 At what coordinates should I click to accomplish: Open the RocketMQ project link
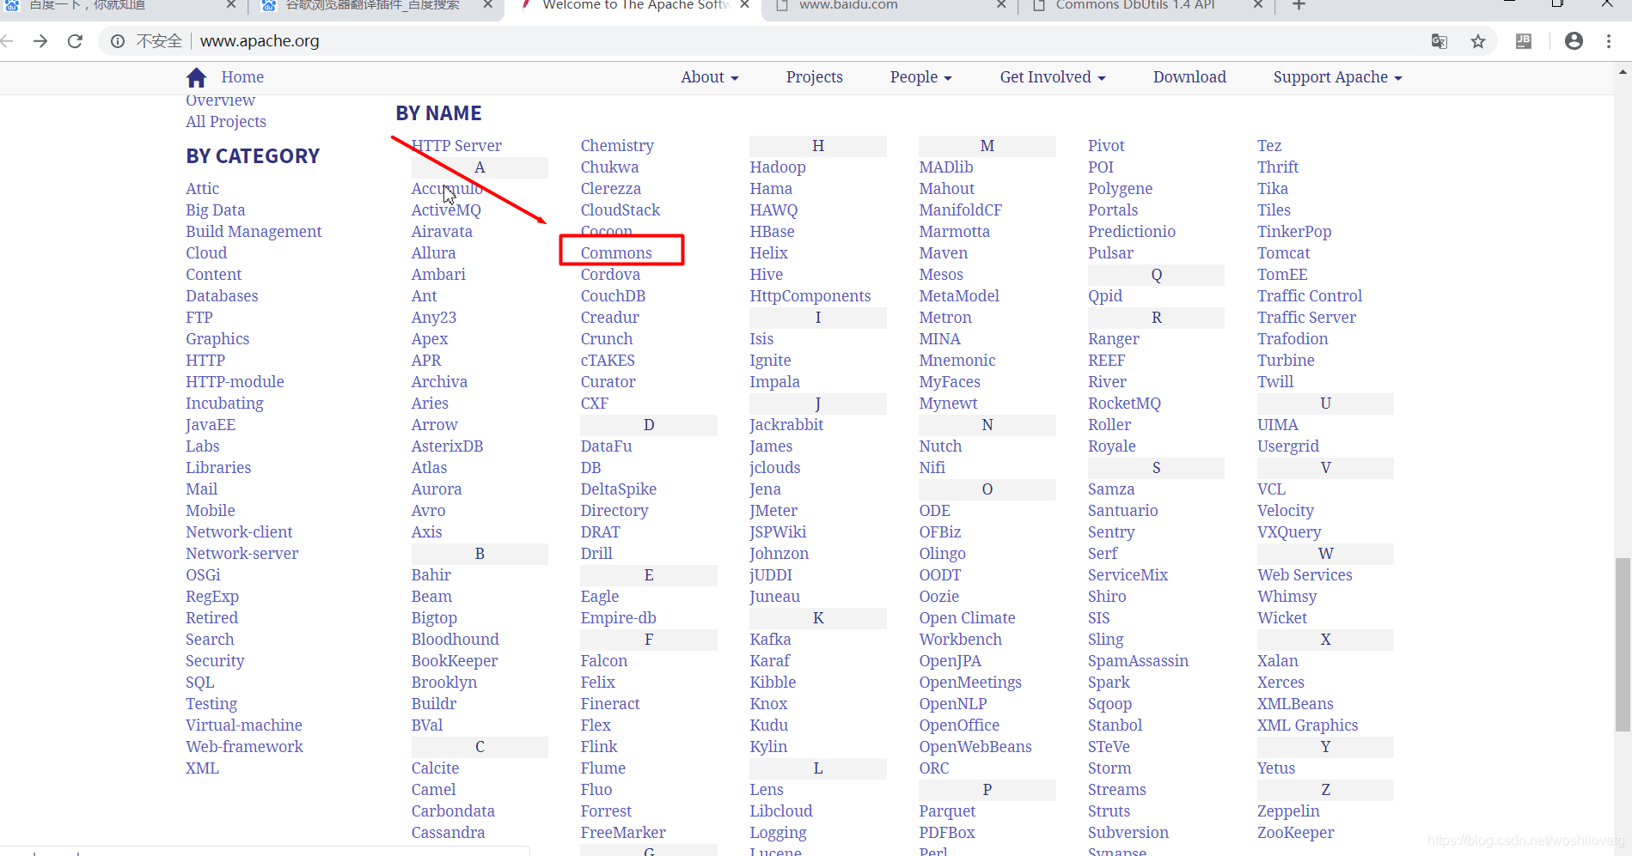click(x=1124, y=404)
